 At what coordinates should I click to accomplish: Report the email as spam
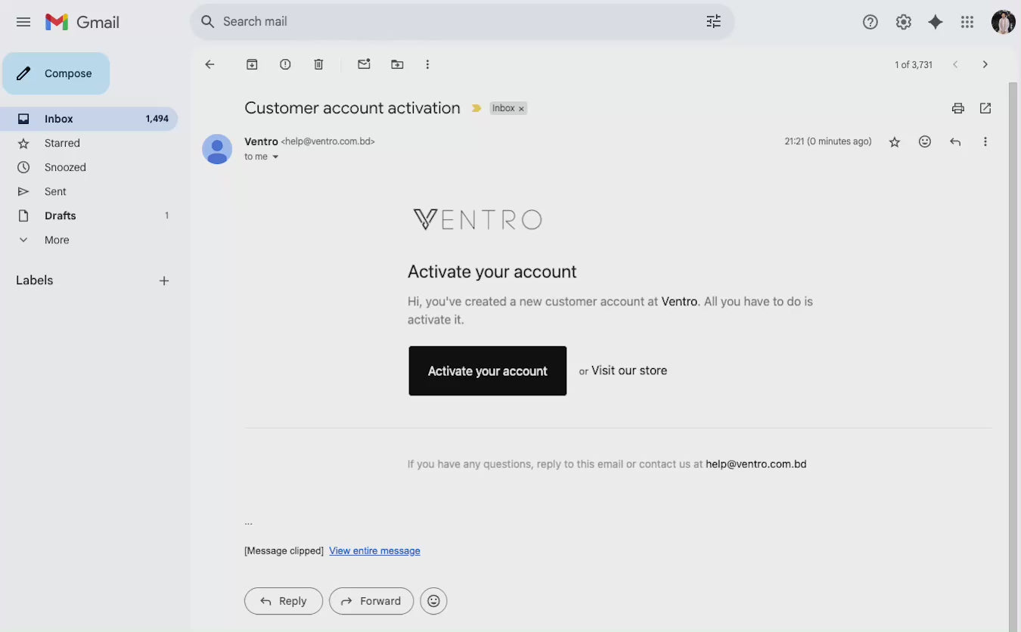click(285, 64)
